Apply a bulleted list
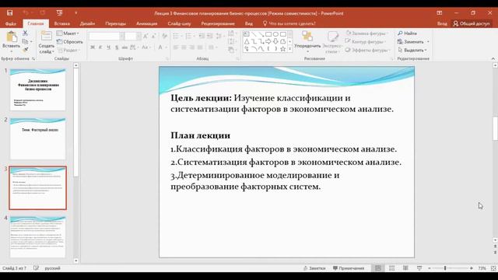The width and height of the screenshot is (498, 280). [x=176, y=37]
